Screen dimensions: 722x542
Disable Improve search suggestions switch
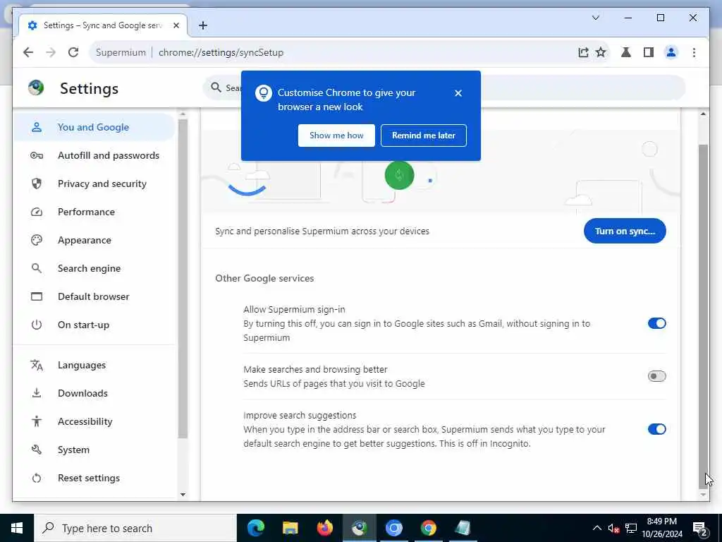tap(656, 429)
